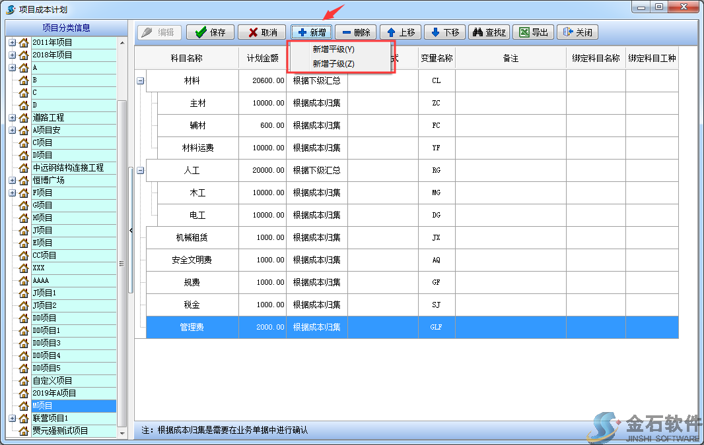
Task: Click the 取消 (Cancel) toolbar icon
Action: [x=262, y=32]
